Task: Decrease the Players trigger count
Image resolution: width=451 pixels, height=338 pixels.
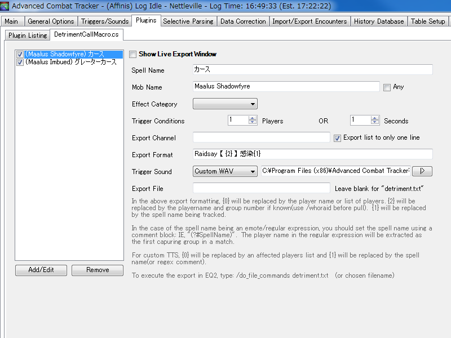Action: point(253,122)
